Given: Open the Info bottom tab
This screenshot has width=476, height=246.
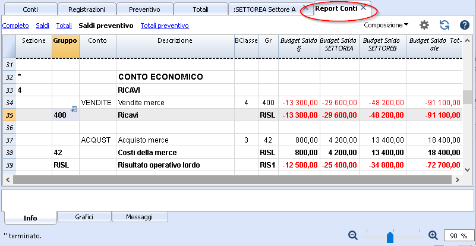Looking at the screenshot, I should click(x=30, y=218).
